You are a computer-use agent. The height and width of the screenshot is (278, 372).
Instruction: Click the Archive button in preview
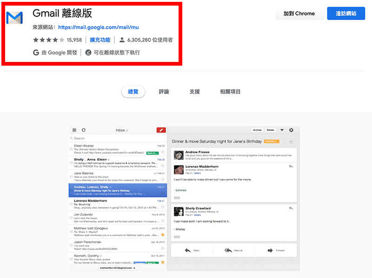(x=258, y=130)
